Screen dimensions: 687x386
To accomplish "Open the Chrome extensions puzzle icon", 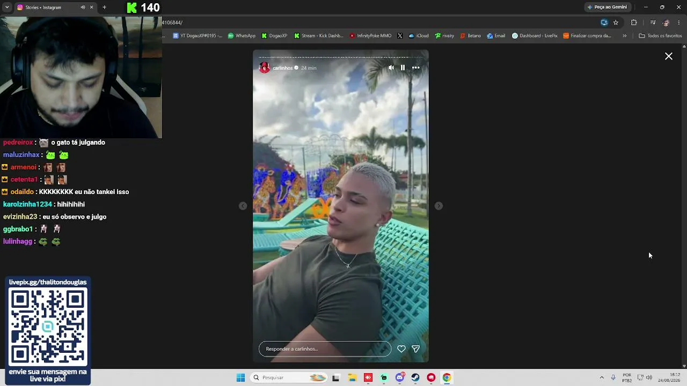I will point(634,23).
